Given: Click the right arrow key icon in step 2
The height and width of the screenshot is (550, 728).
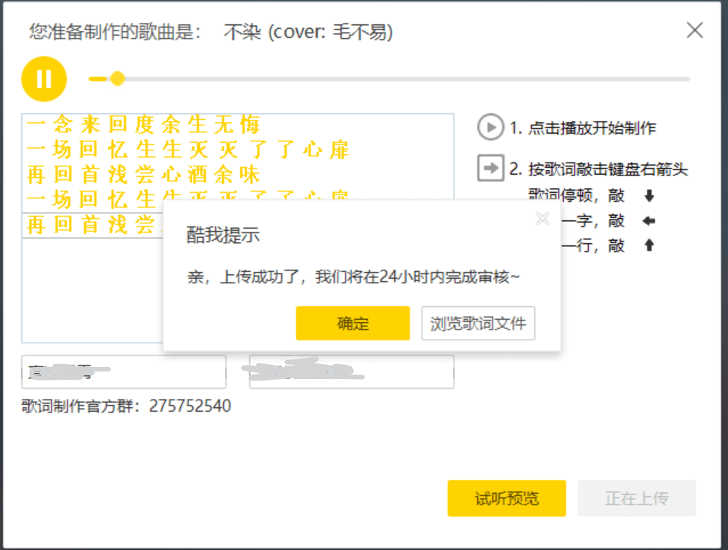Looking at the screenshot, I should [491, 168].
